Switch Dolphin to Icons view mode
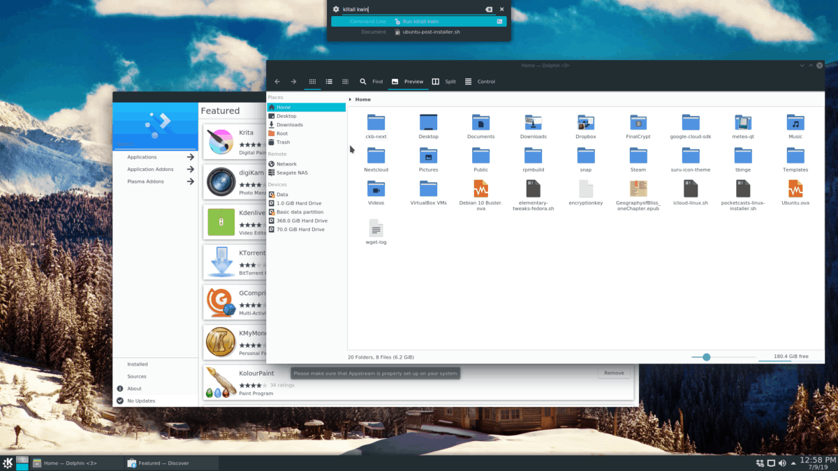 pyautogui.click(x=312, y=82)
